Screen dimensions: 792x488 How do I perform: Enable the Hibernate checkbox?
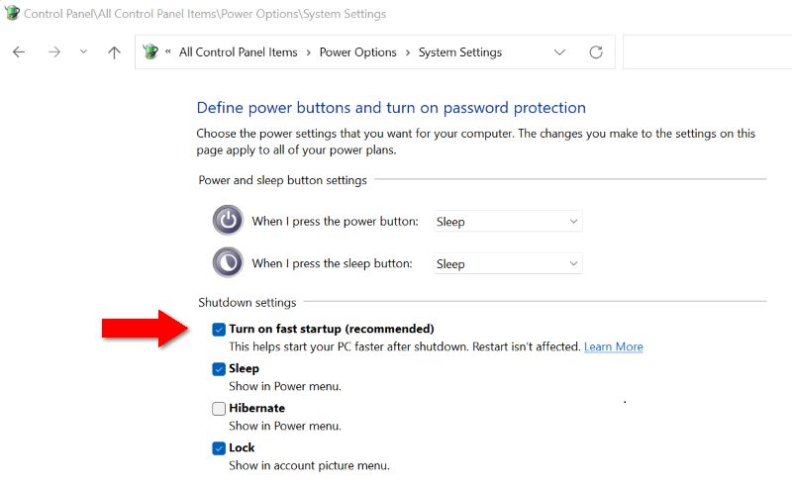219,409
